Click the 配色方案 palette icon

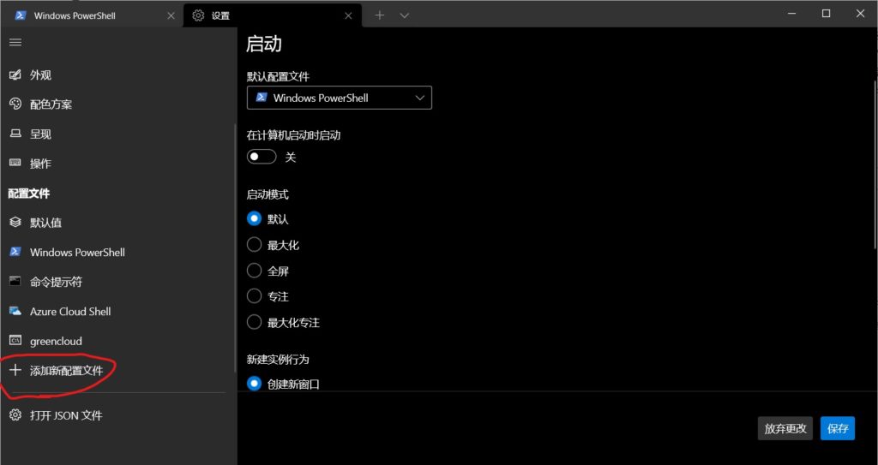click(x=15, y=104)
